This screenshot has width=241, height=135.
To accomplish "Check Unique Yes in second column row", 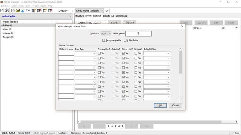I will (x=136, y=58).
